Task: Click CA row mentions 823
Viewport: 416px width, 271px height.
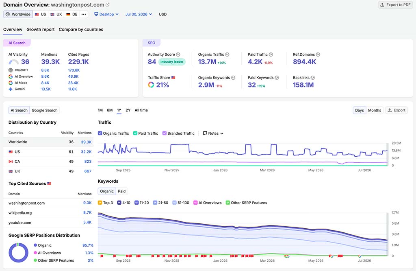Action: point(88,162)
